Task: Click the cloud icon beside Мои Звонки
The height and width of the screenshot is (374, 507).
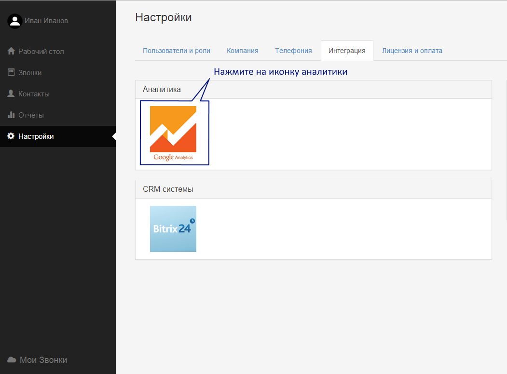Action: (x=12, y=360)
